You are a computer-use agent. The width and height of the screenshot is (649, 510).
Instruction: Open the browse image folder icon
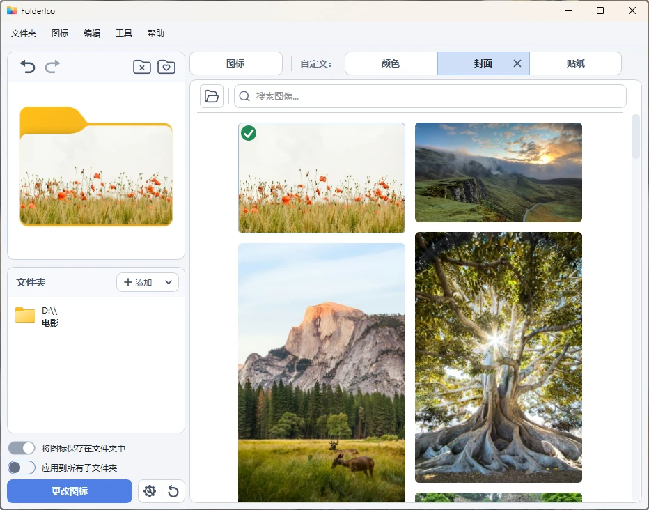tap(212, 96)
